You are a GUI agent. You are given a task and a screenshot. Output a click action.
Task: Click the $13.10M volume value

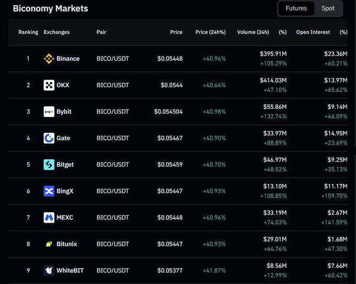pos(275,187)
